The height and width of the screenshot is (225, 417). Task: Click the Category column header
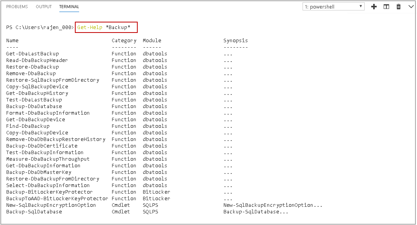click(x=124, y=41)
